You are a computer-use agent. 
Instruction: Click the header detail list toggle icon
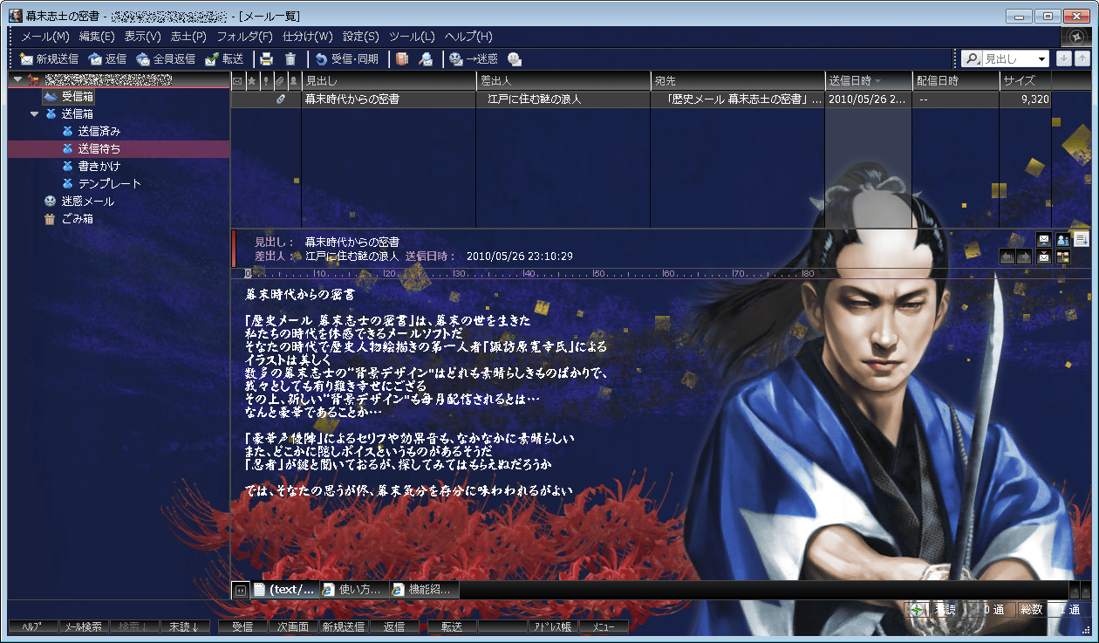1082,239
